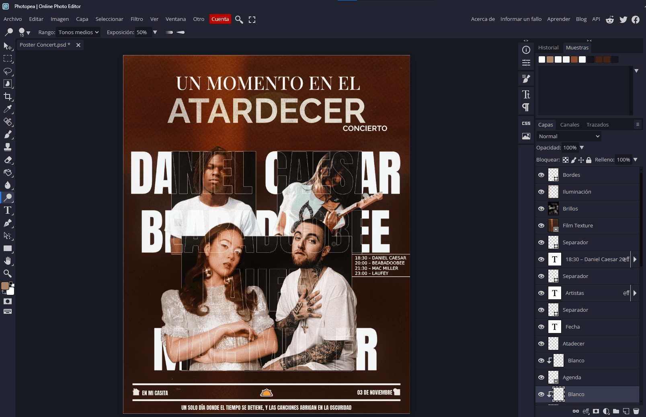Pick the tan brown swatch in Muestras
This screenshot has height=417, width=646.
(x=550, y=59)
